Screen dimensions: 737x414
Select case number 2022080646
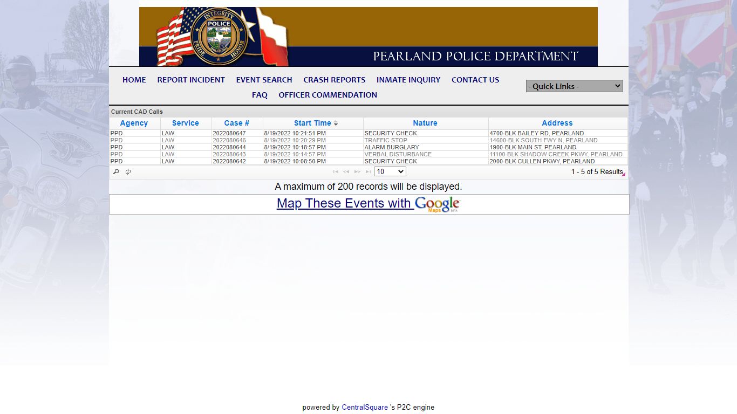click(229, 140)
